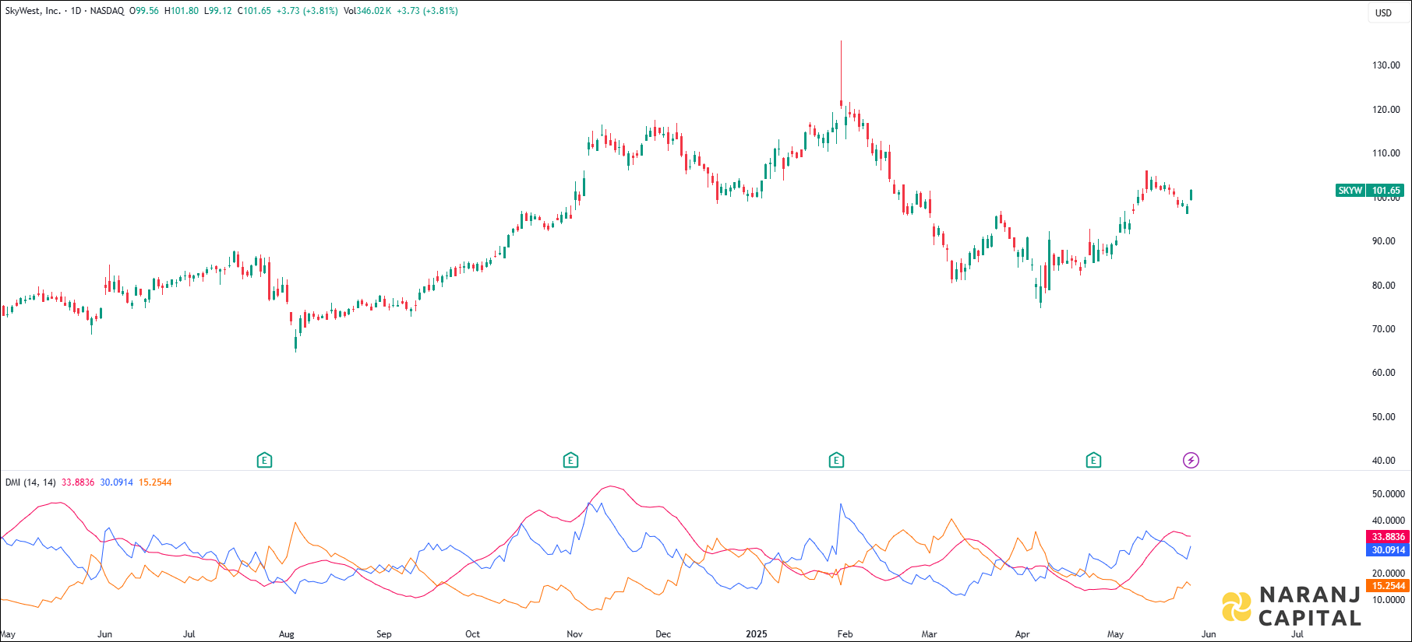Click the 110.00 price axis label
This screenshot has height=642, width=1412.
click(x=1386, y=153)
